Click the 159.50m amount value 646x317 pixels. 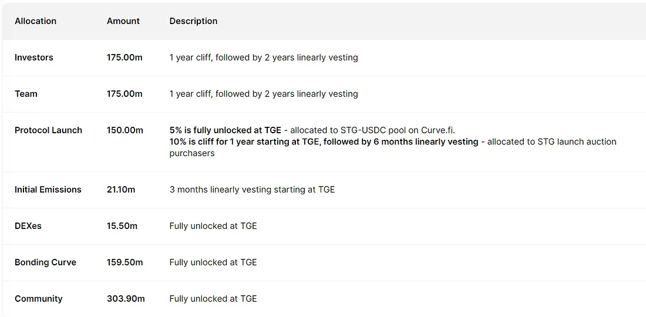[x=125, y=262]
